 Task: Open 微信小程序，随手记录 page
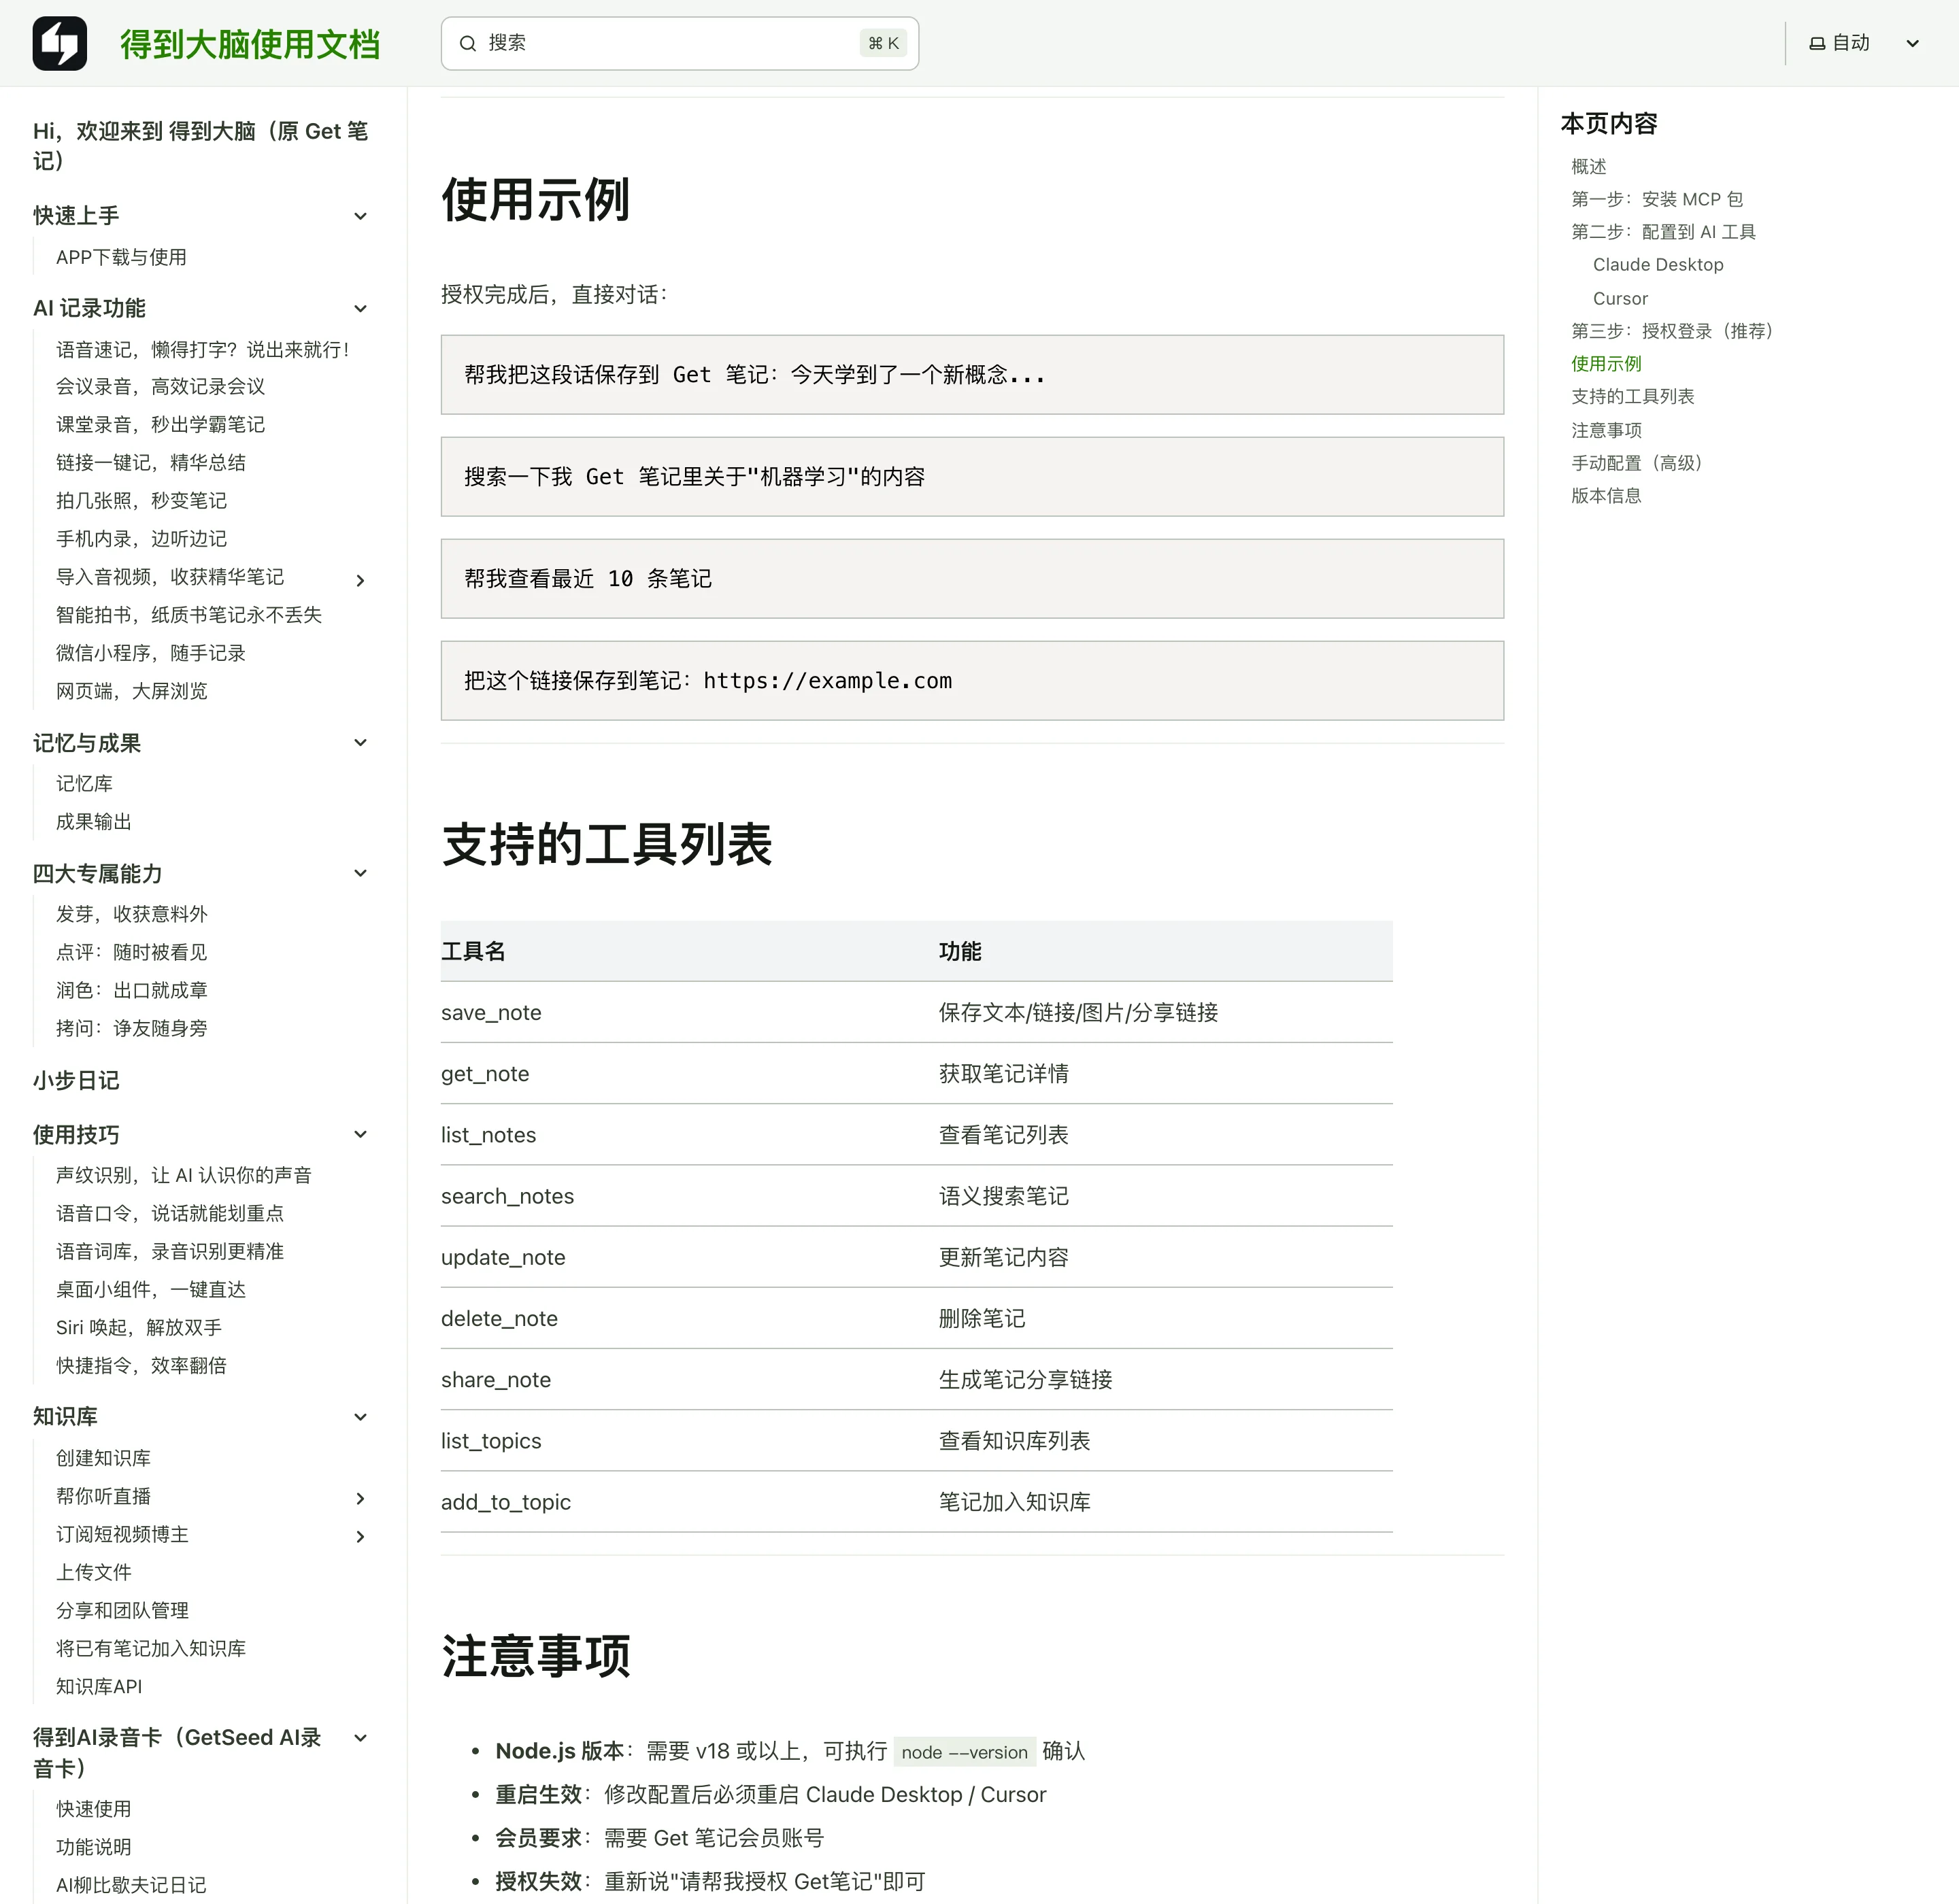coord(151,652)
